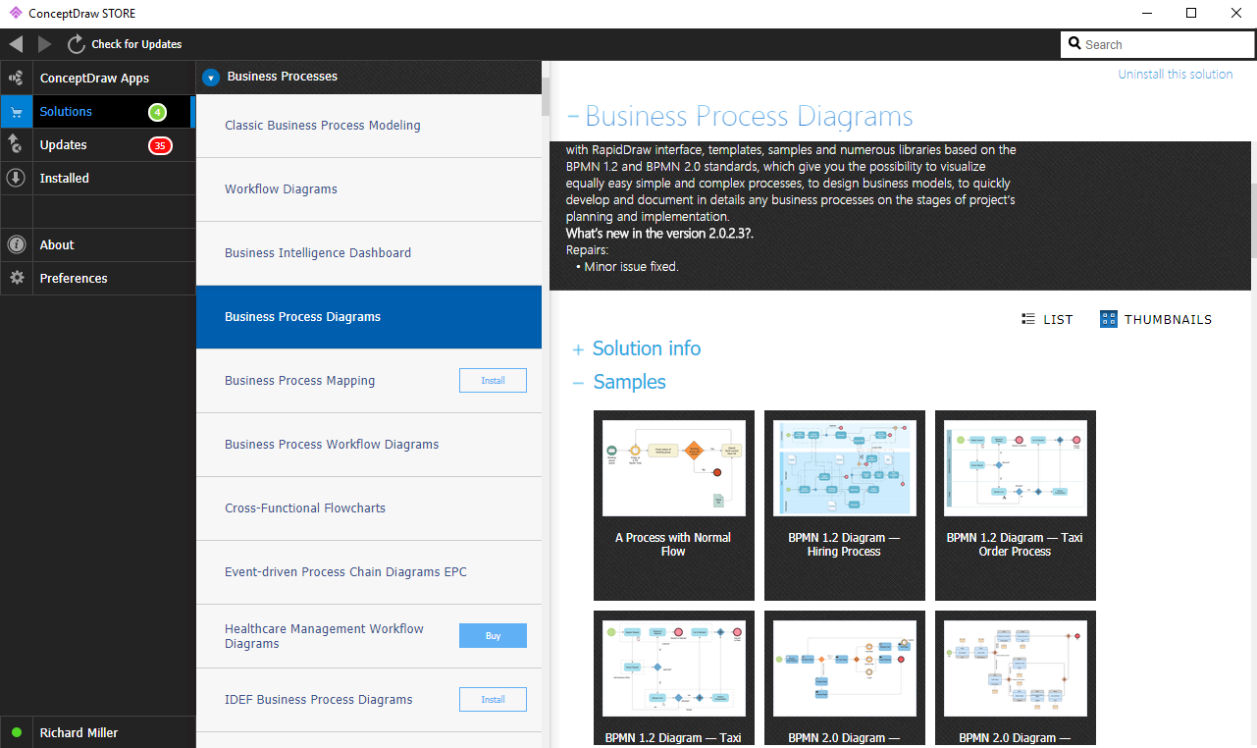The height and width of the screenshot is (748, 1257).
Task: Open A Process with Normal Flow sample
Action: (674, 506)
